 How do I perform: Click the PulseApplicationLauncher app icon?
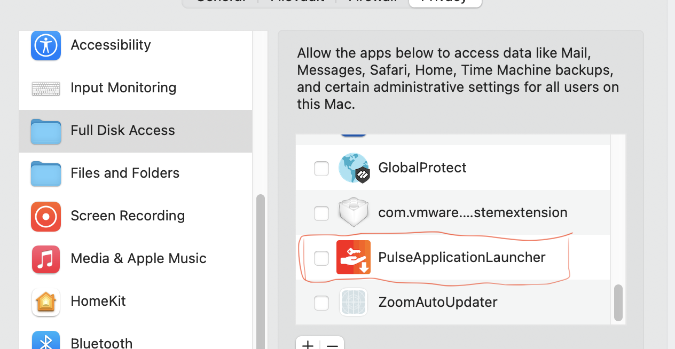354,257
